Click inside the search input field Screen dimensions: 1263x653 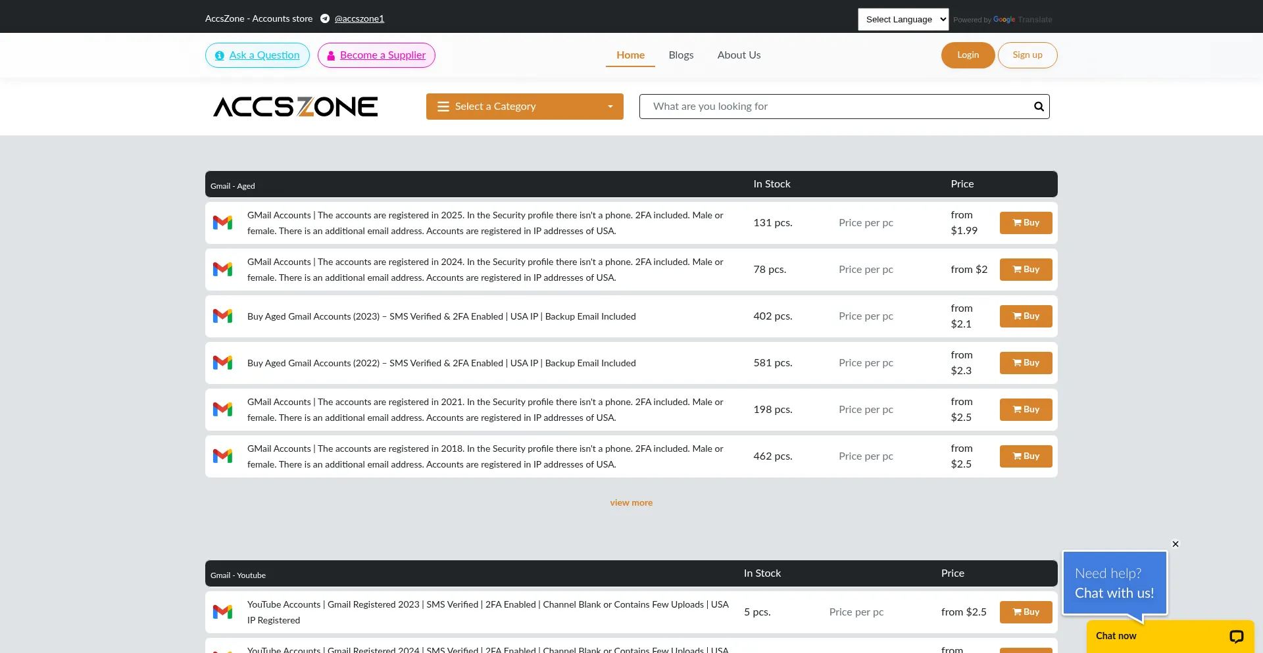pos(789,106)
